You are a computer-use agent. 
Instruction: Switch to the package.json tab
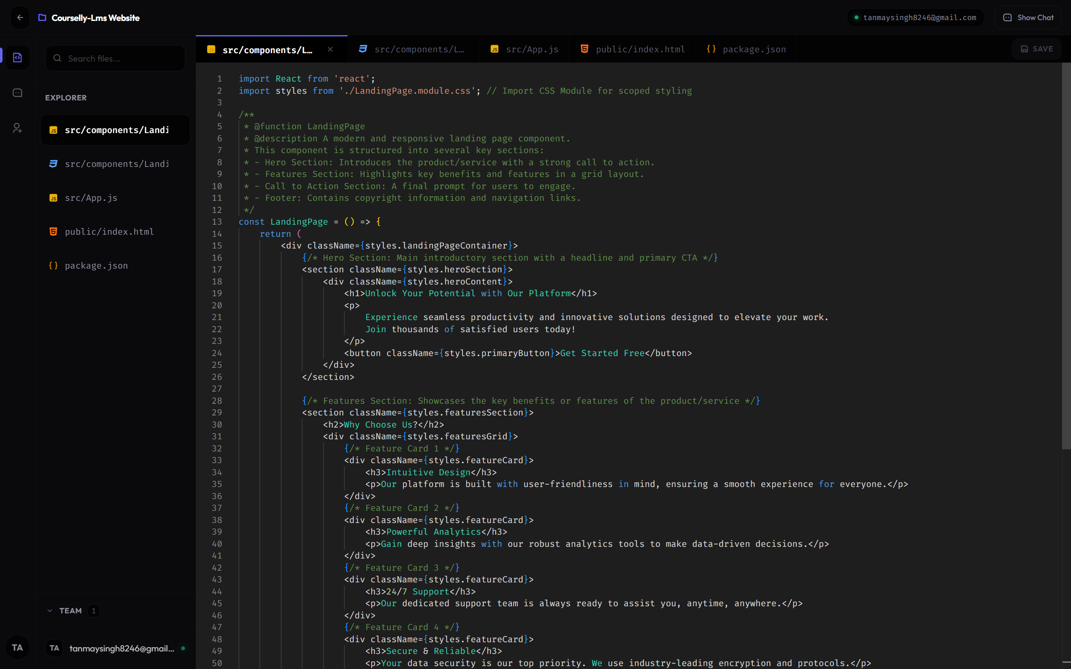746,49
